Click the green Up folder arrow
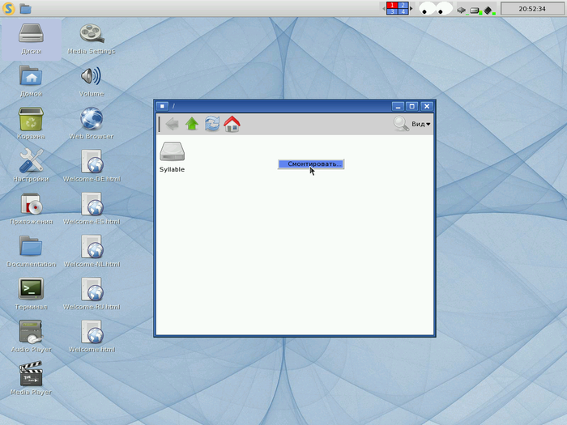The image size is (567, 425). (192, 124)
